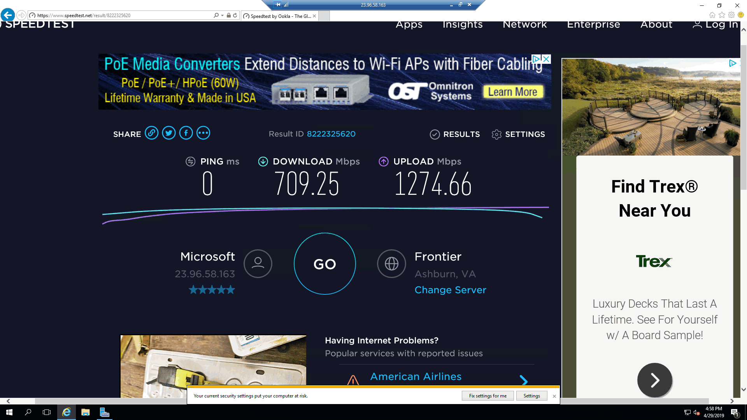This screenshot has width=747, height=420.
Task: Open the About menu item
Action: click(x=656, y=24)
